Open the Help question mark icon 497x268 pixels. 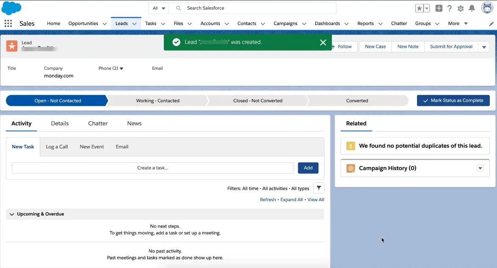(x=450, y=8)
